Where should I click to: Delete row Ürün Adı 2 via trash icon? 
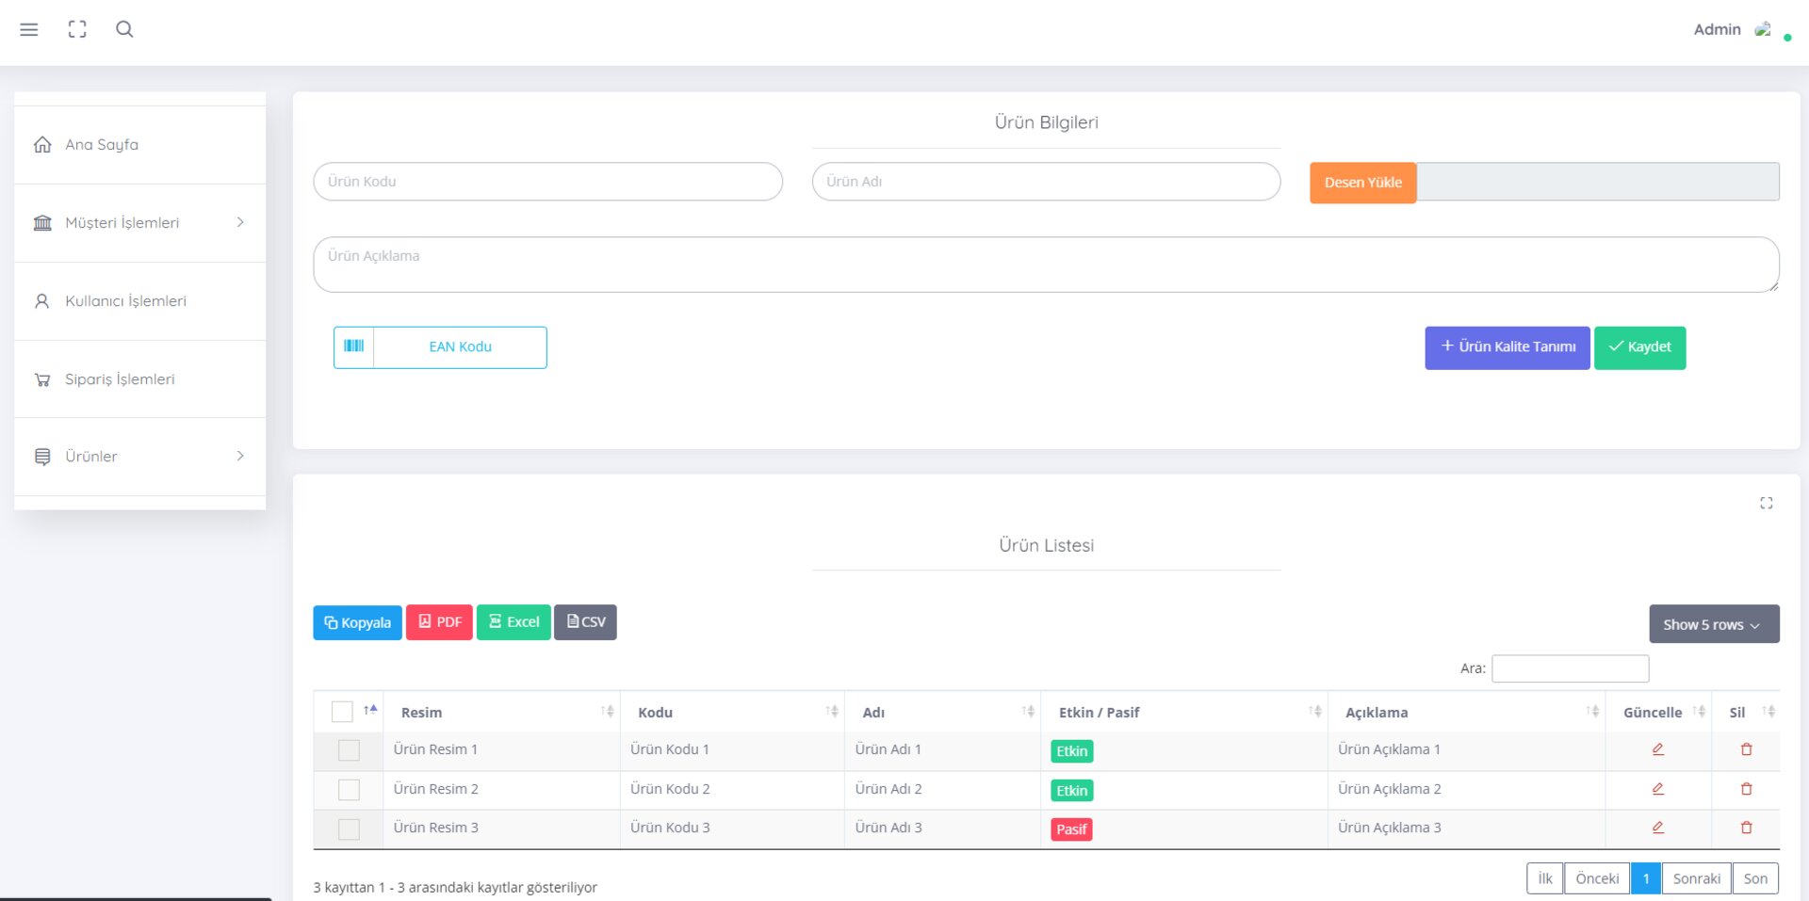point(1747,789)
